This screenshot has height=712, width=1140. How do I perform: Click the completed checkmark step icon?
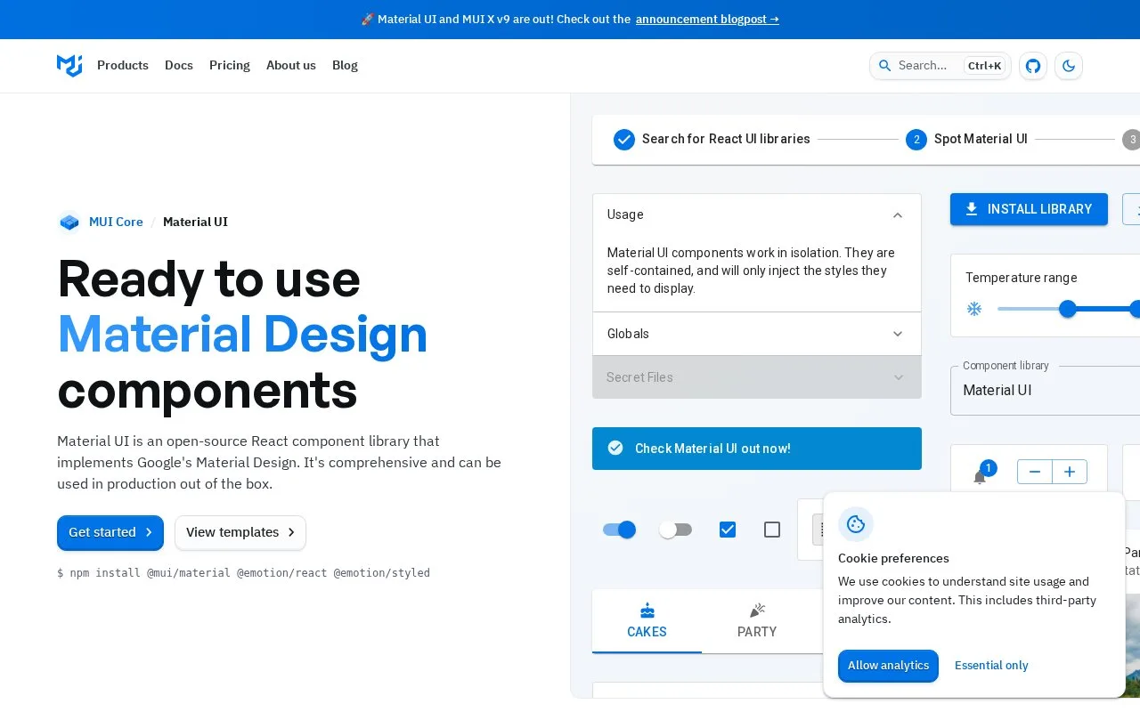click(x=624, y=140)
